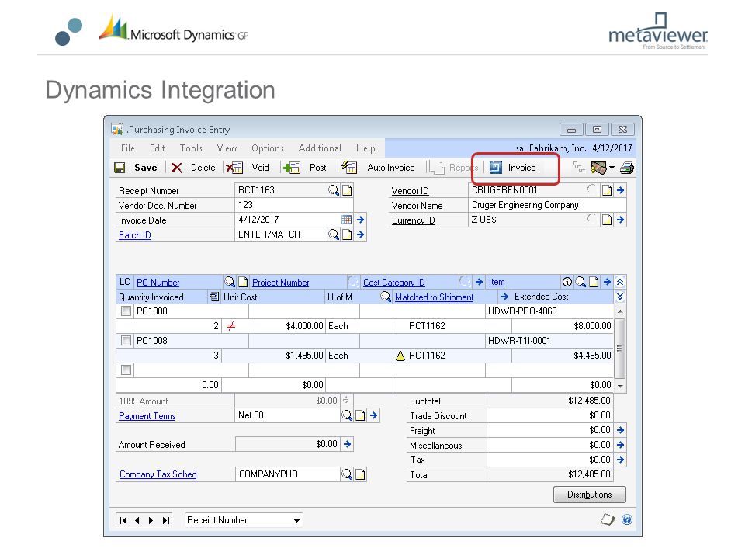Viewport: 745px width, 559px height.
Task: Check the box for the HDWR-T1I-0001 line
Action: click(126, 341)
